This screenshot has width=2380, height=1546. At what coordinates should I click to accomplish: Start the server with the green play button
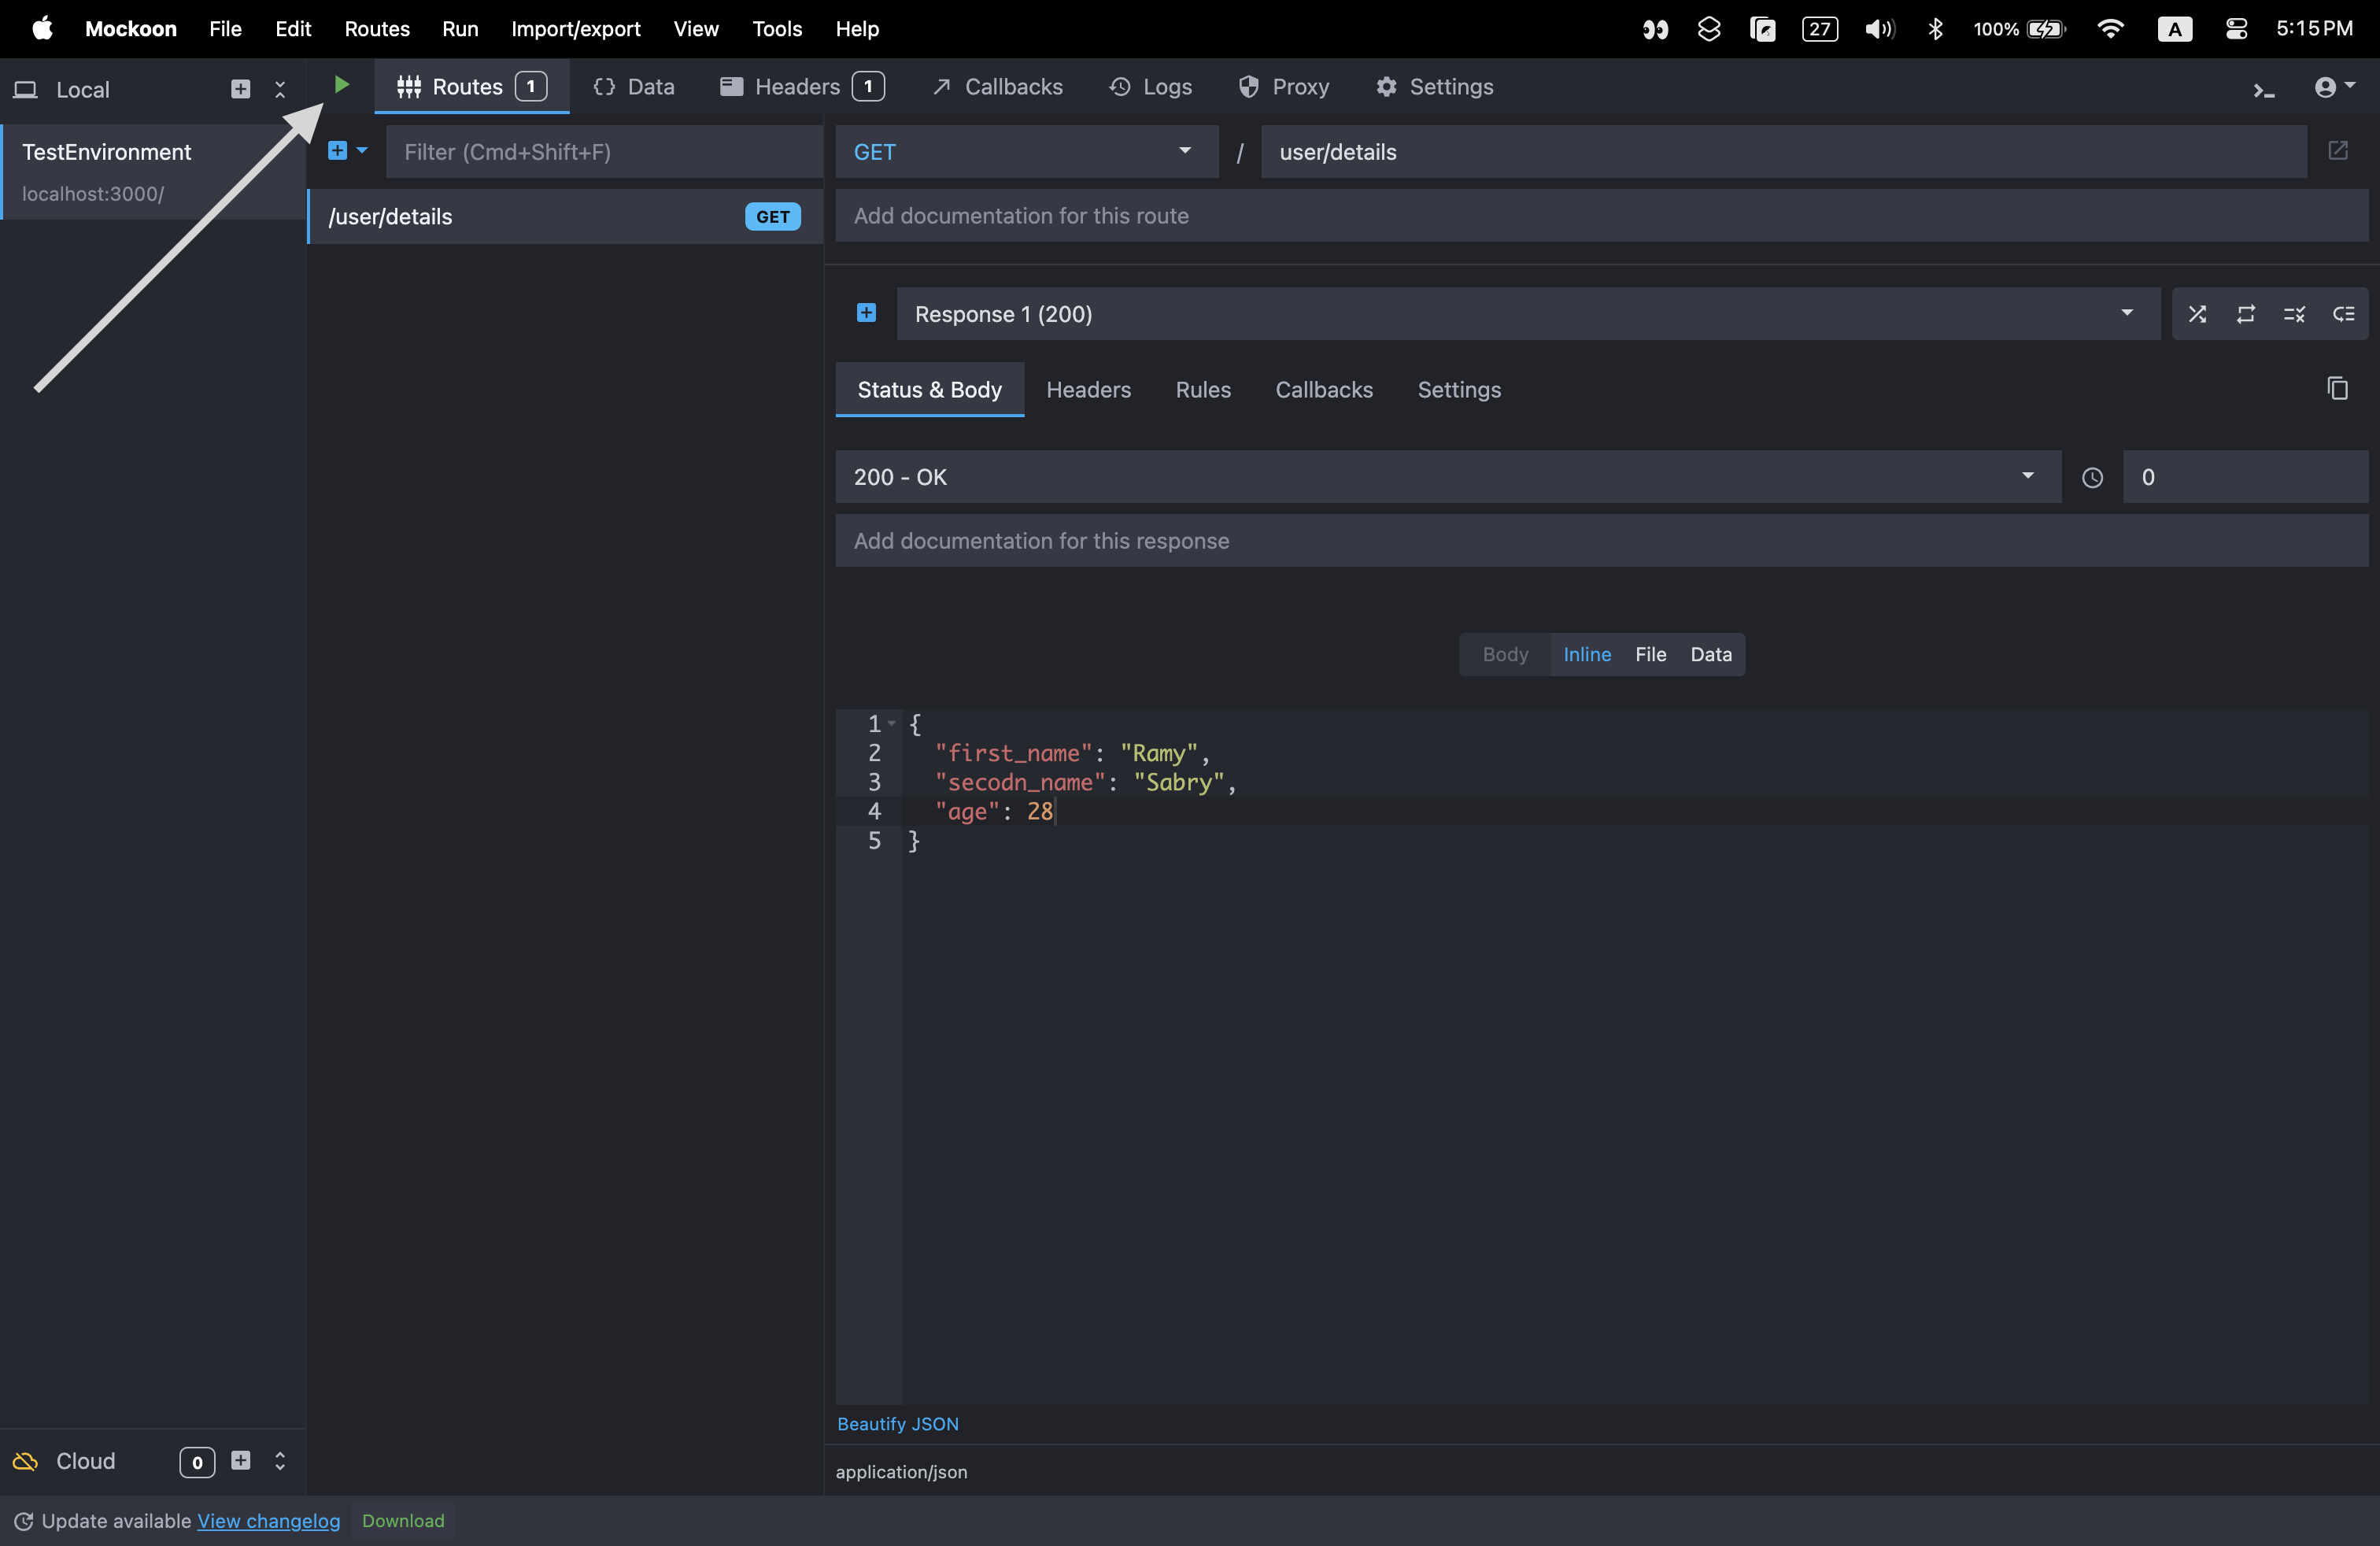(341, 86)
